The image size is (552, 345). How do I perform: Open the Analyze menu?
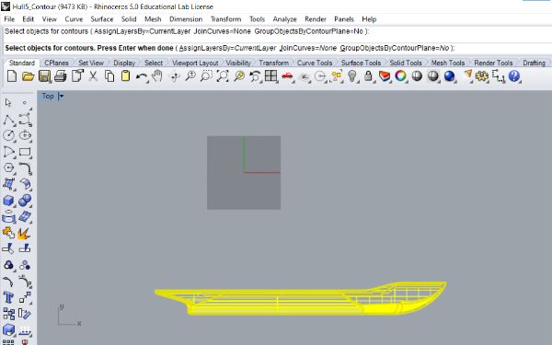point(285,19)
